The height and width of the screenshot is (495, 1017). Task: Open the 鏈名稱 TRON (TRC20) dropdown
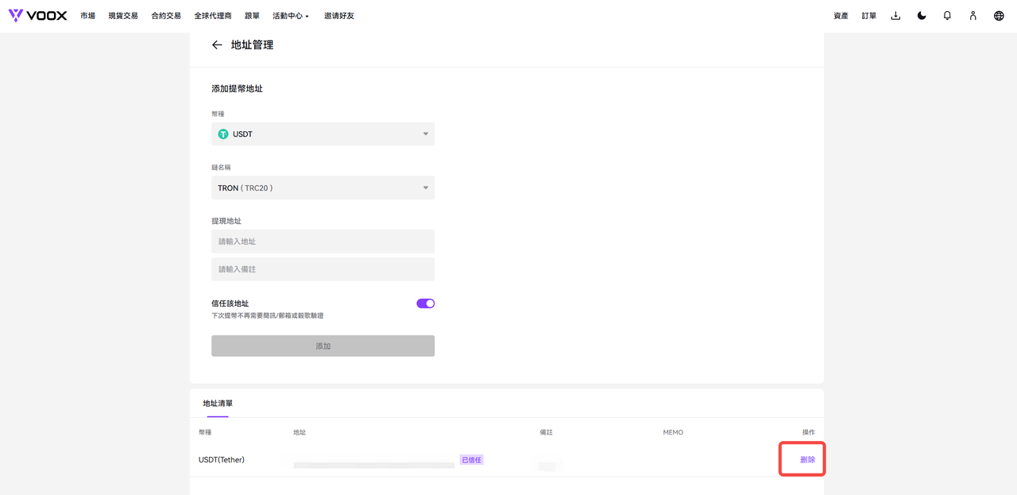(323, 188)
